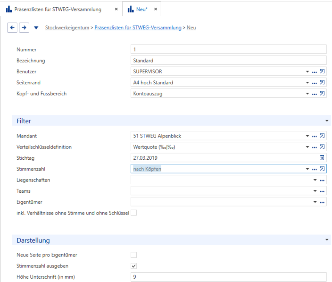The width and height of the screenshot is (332, 282).
Task: Click the Nummer input field
Action: click(x=228, y=49)
